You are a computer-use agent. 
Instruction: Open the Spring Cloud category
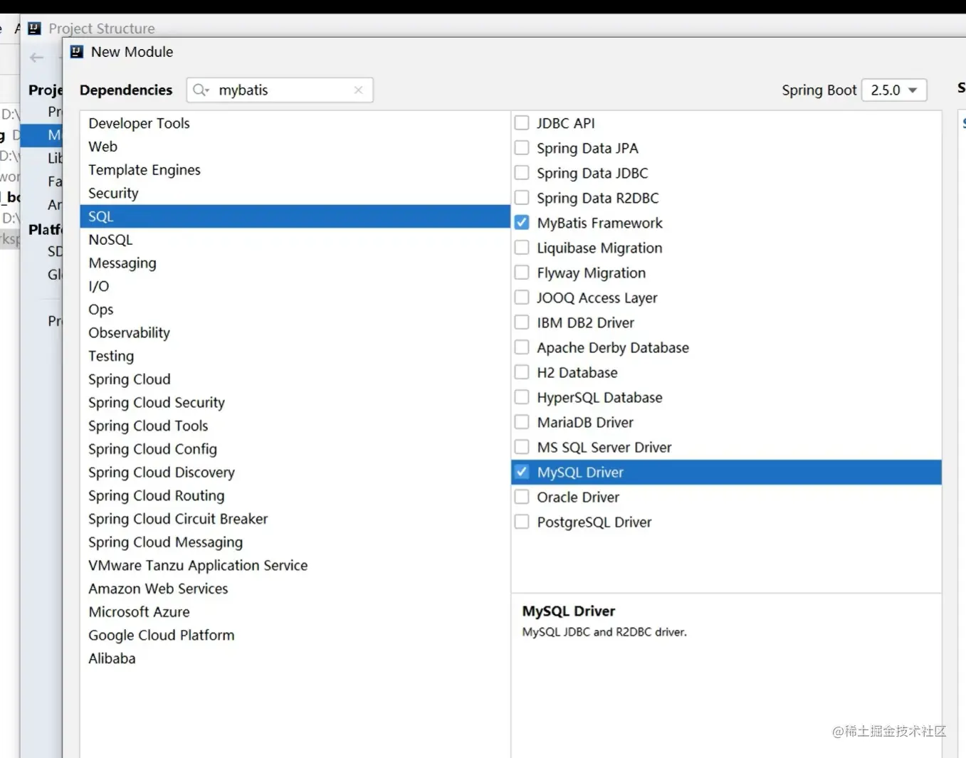pos(295,379)
